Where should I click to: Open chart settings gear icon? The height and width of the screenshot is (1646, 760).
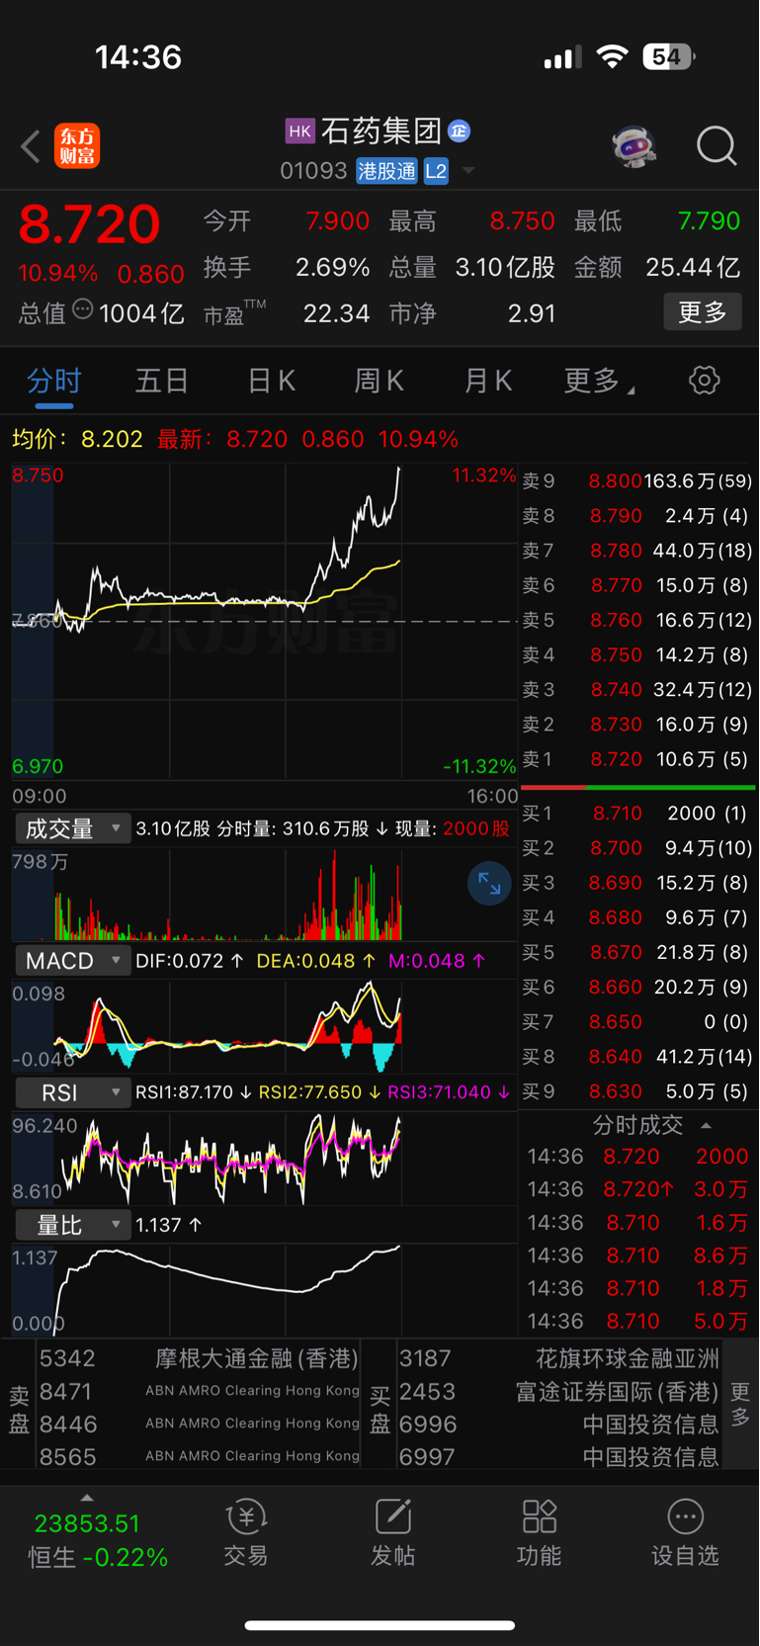704,381
